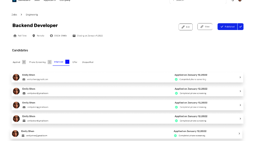Screen dimensions: 254x141
Task: Click the green check icon in the third candidate row
Action: pyautogui.click(x=176, y=107)
